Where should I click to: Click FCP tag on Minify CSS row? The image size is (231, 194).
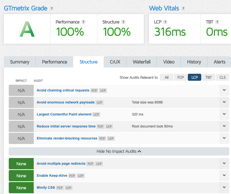tap(60, 188)
